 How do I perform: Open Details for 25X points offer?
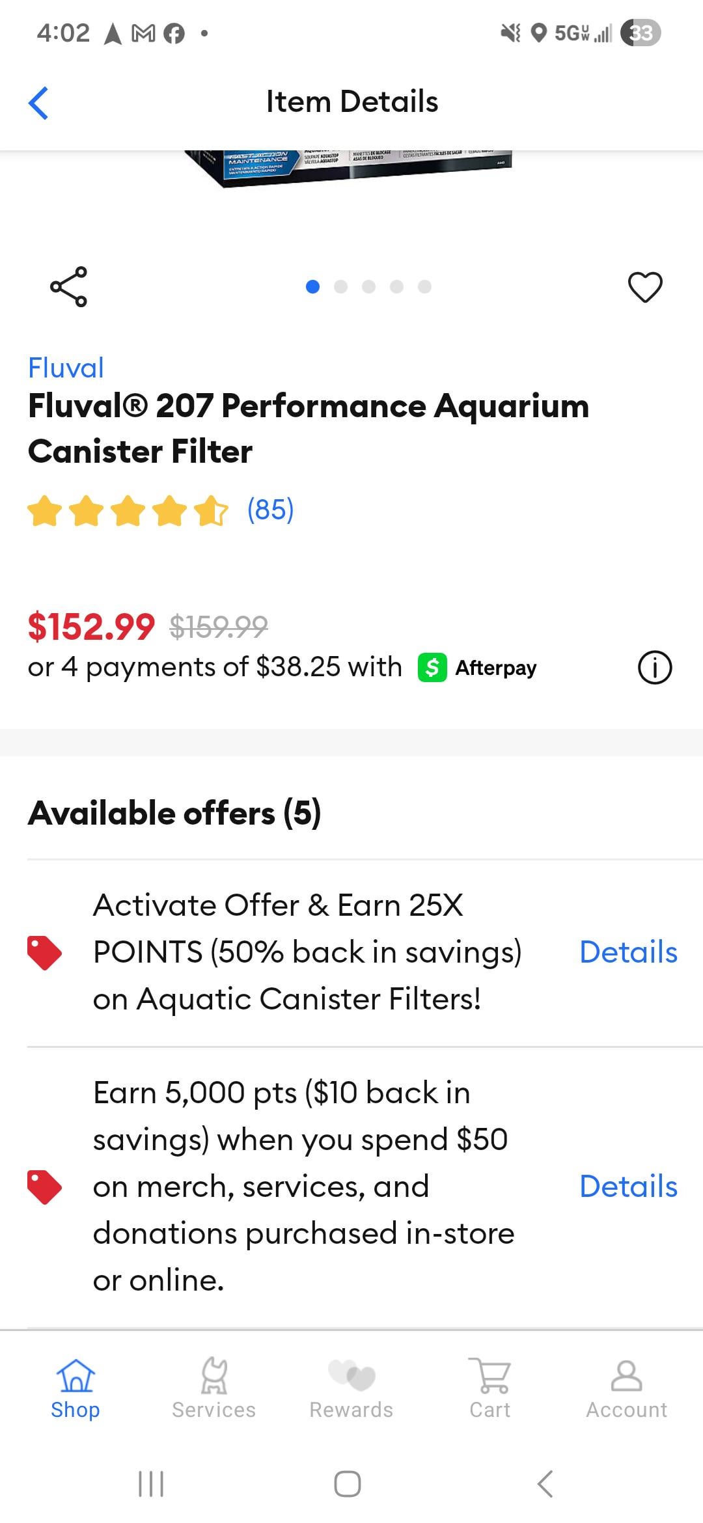coord(628,952)
